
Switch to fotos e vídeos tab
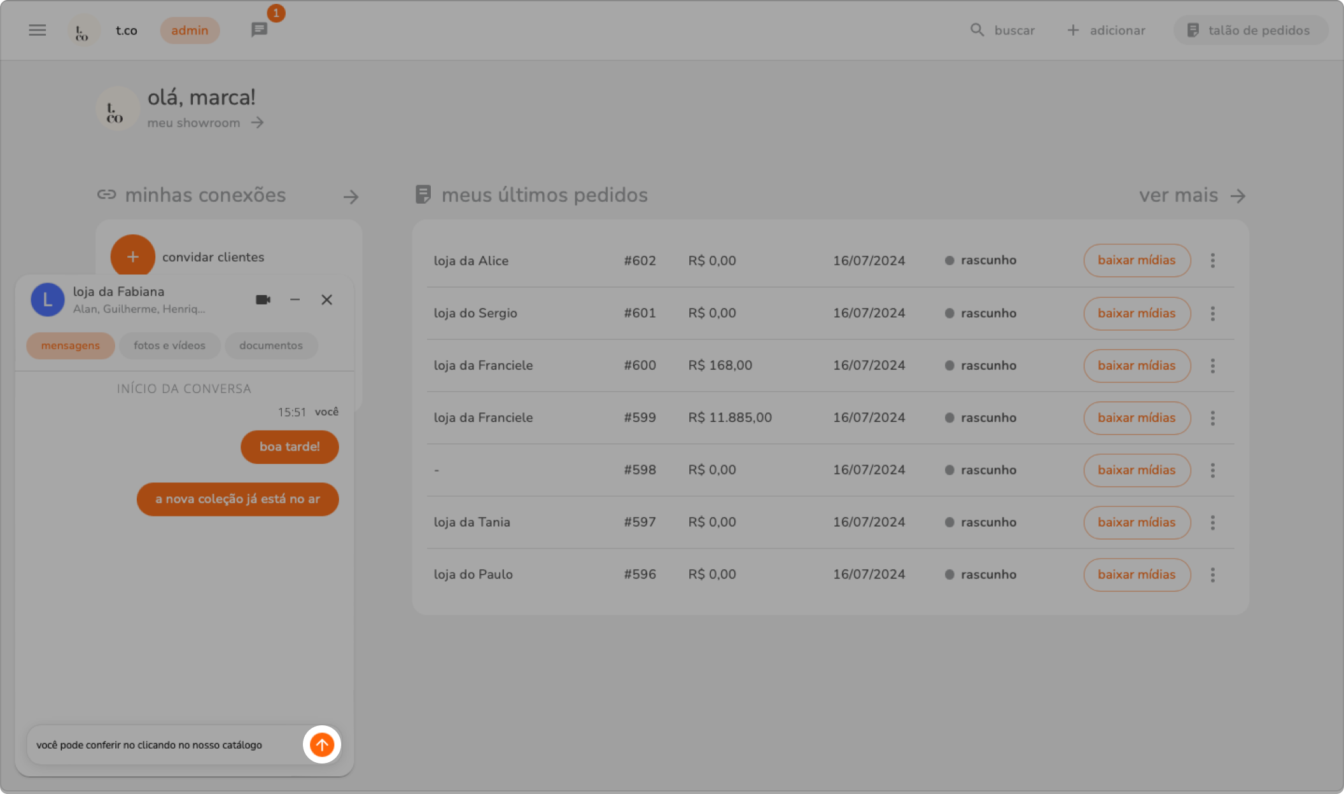pyautogui.click(x=169, y=345)
